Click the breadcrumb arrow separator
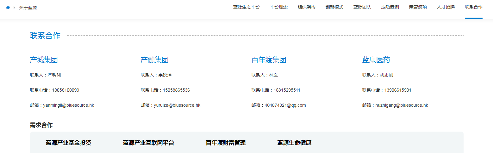The image size is (493, 153). click(14, 8)
